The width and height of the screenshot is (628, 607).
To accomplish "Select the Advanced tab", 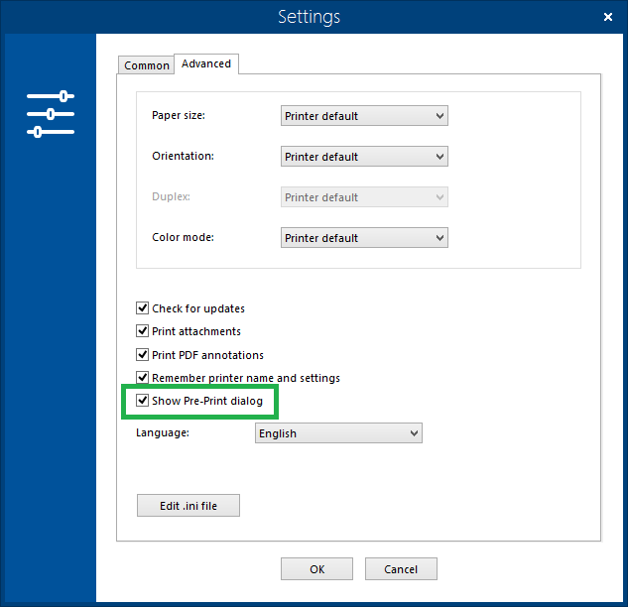I will [206, 63].
